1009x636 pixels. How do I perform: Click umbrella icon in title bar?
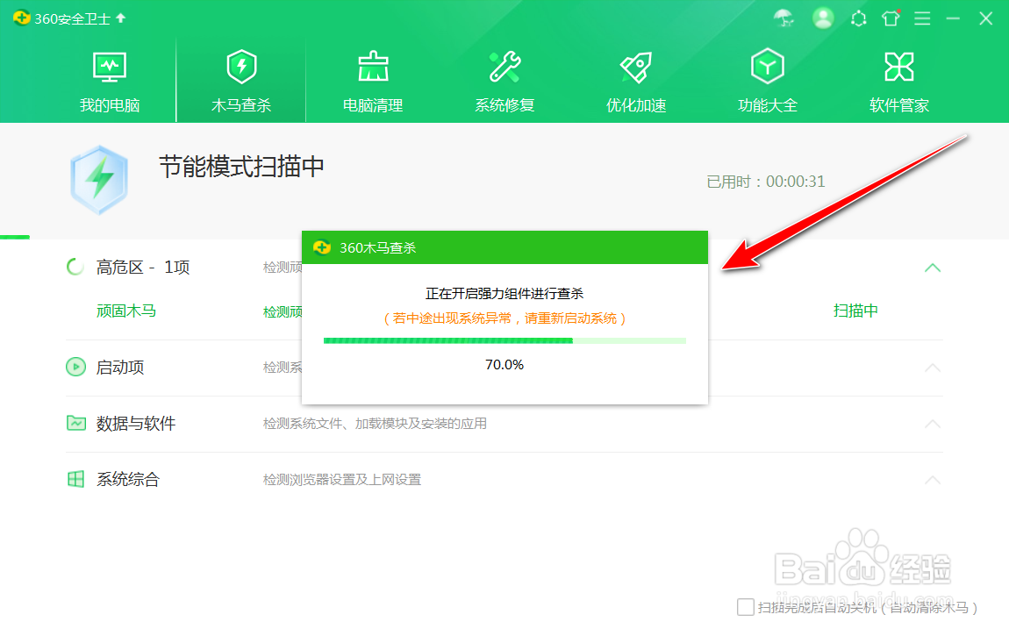[x=784, y=18]
